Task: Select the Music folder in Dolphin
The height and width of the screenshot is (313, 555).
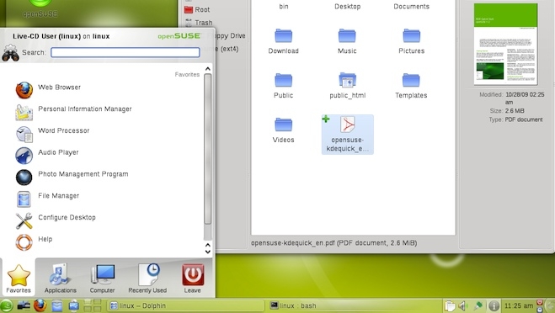Action: point(347,41)
